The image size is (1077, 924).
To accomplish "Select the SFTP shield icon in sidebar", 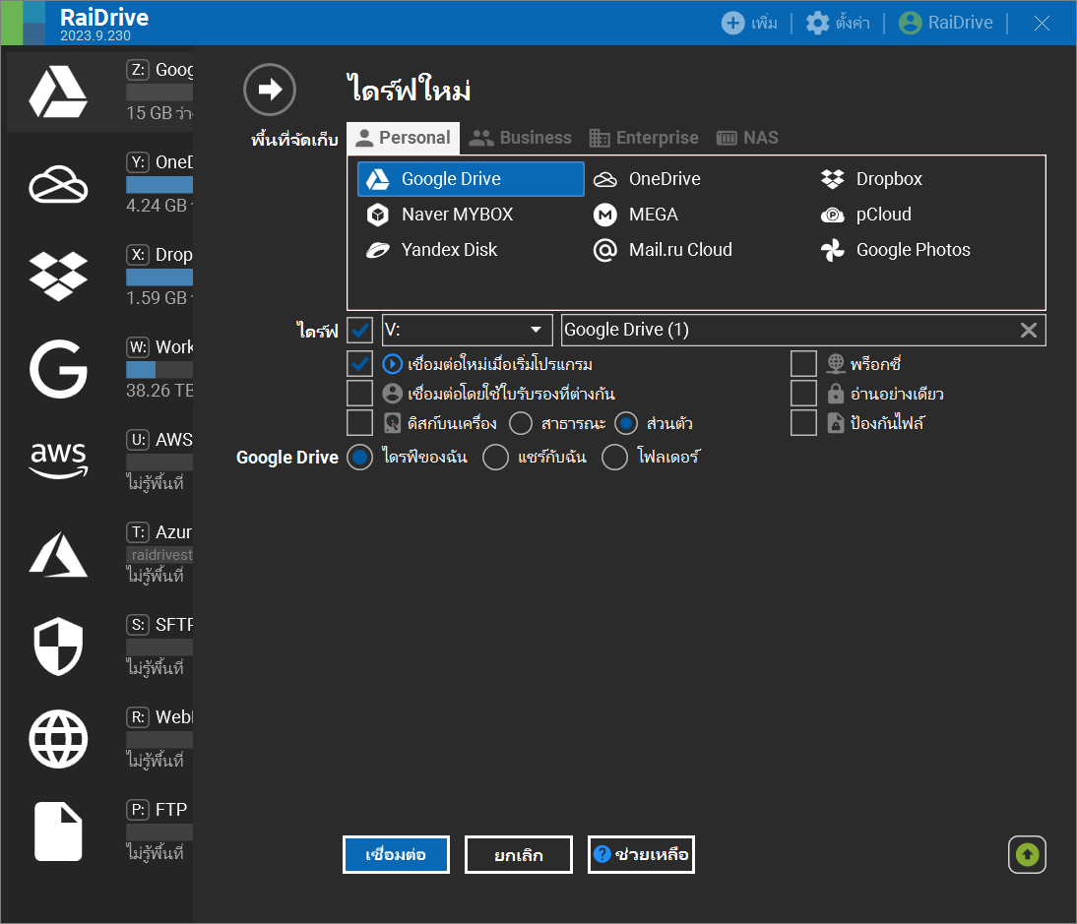I will pos(58,646).
